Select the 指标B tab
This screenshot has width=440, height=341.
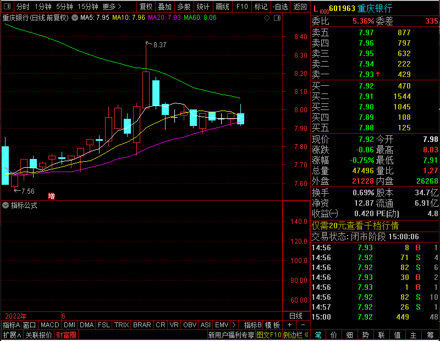[253, 325]
